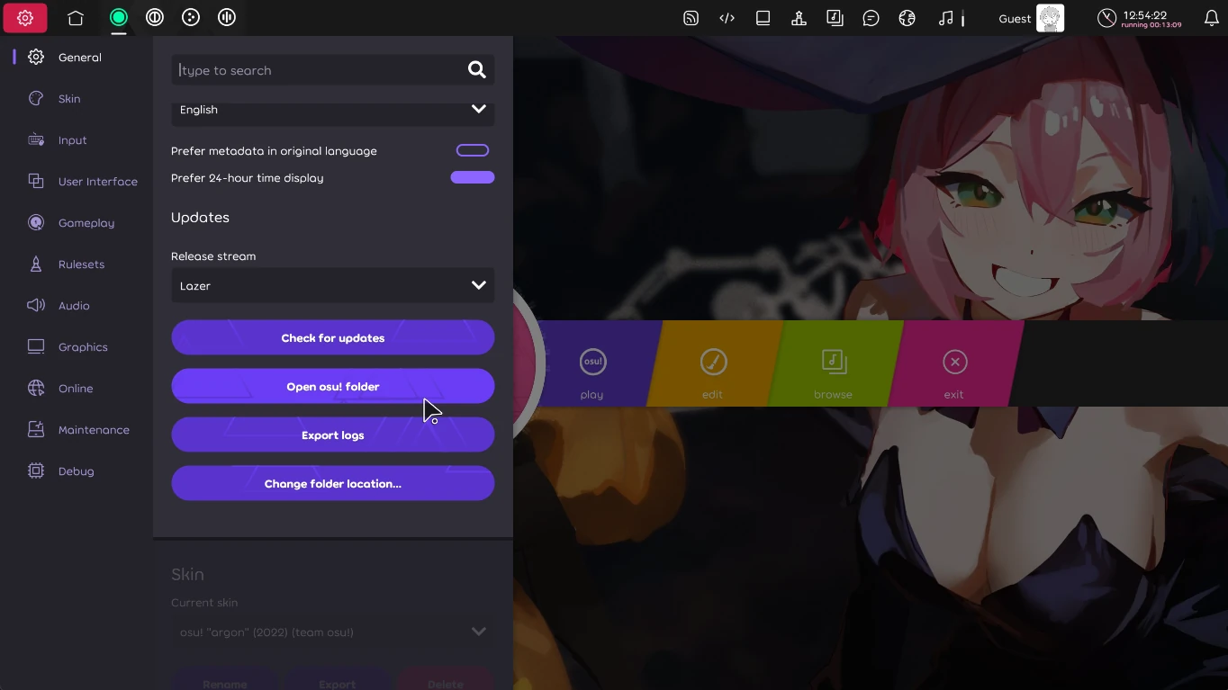
Task: Focus the settings search field
Action: coord(320,70)
